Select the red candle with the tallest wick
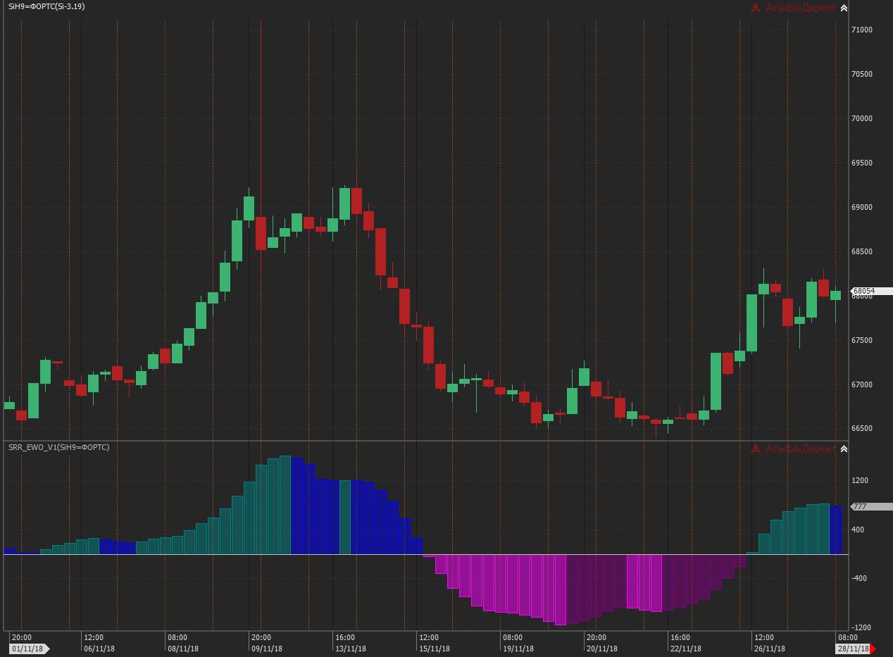The height and width of the screenshot is (657, 893). [261, 232]
